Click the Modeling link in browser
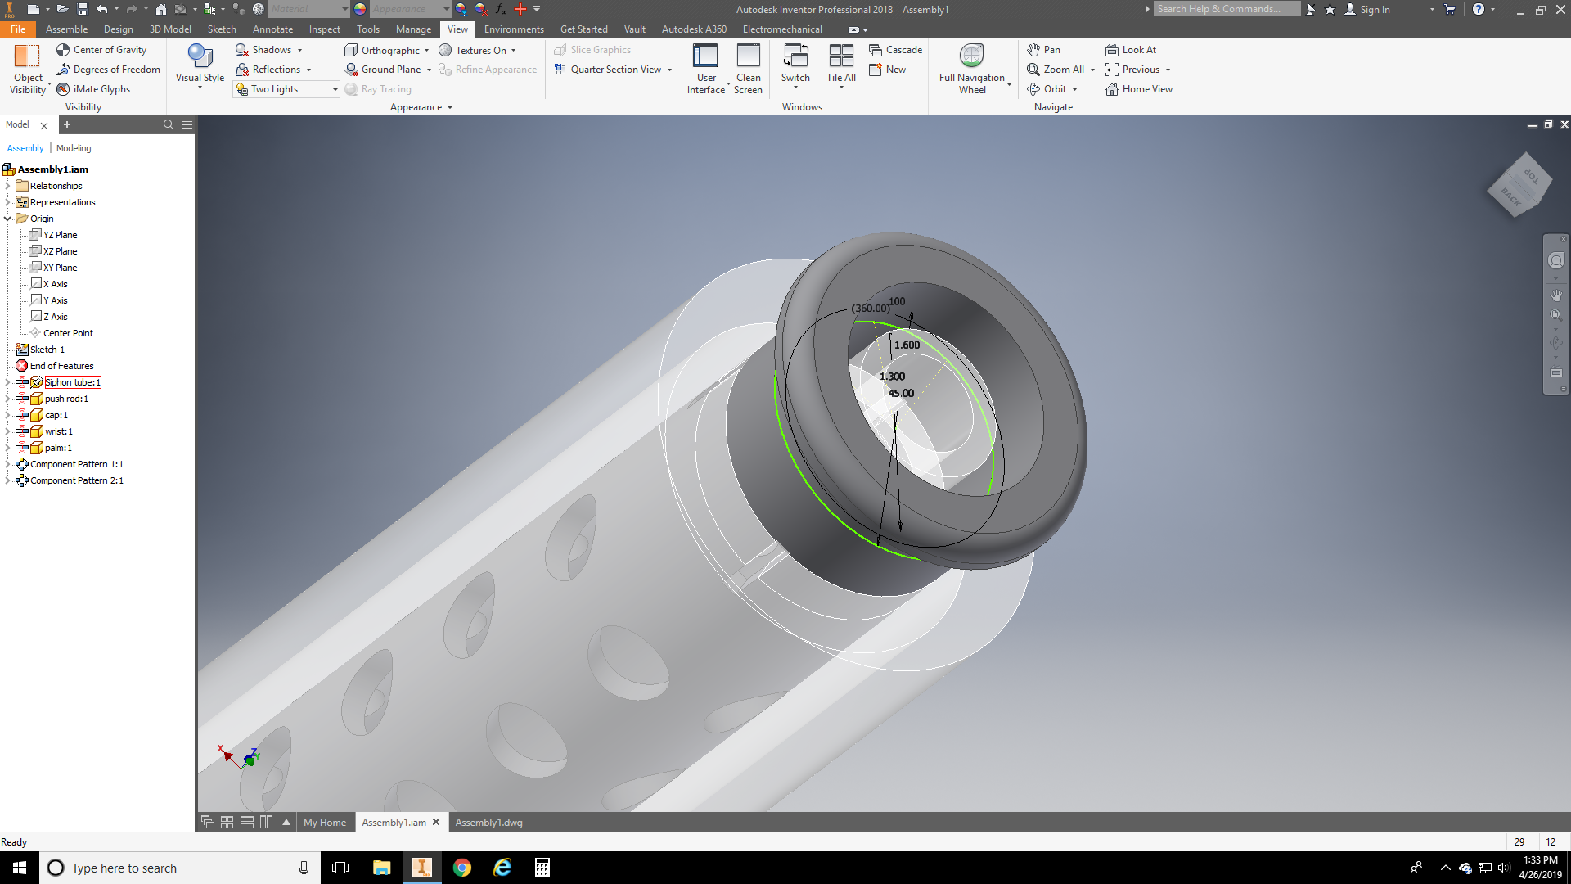 point(74,148)
